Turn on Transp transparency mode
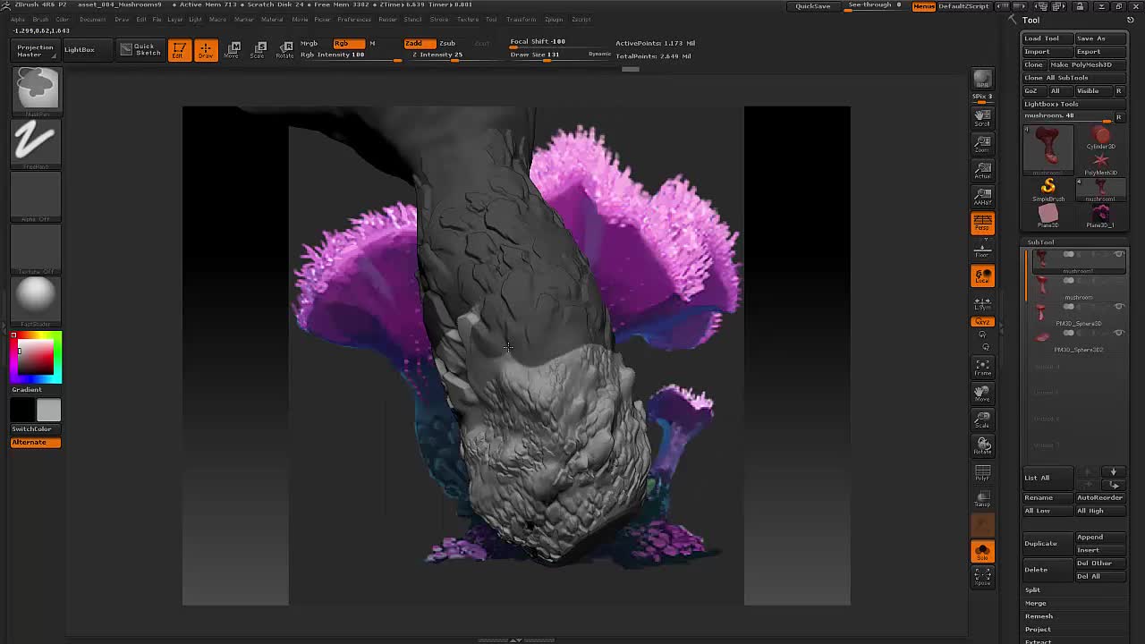 tap(982, 499)
